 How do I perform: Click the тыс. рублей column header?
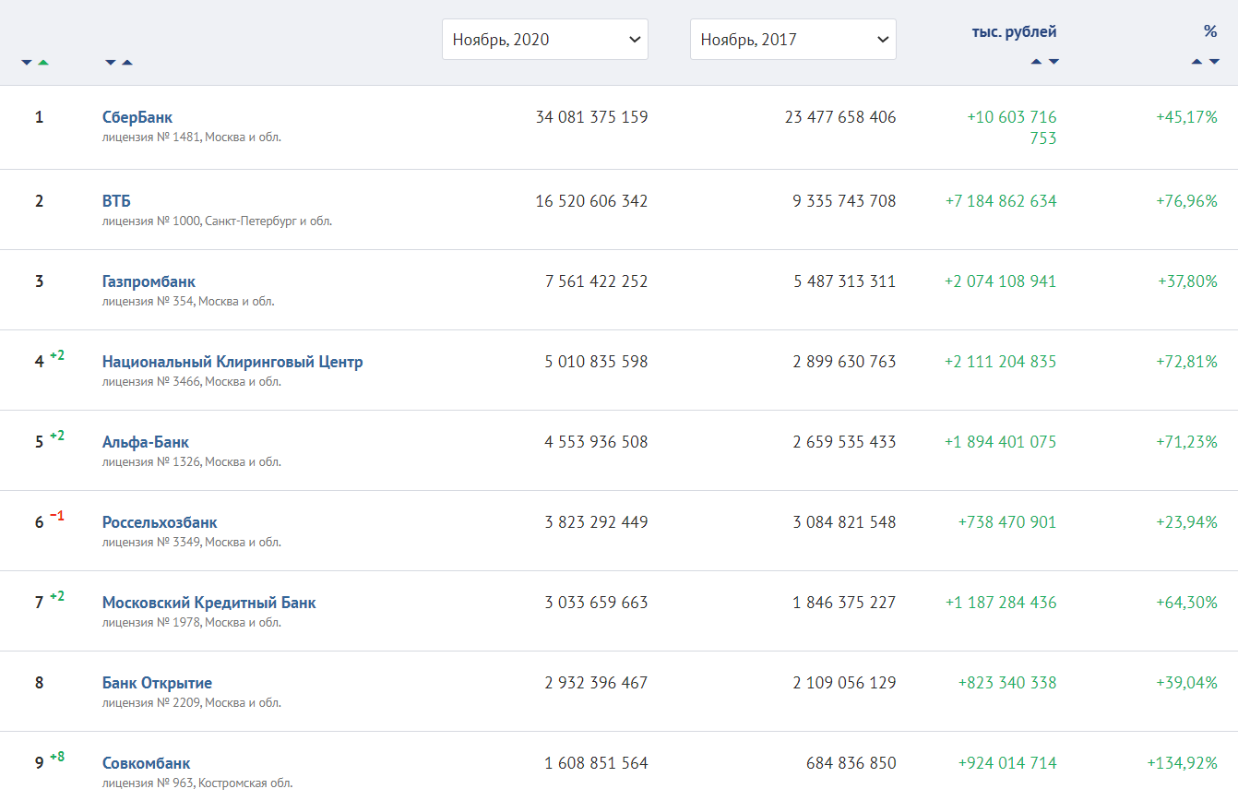click(1014, 31)
